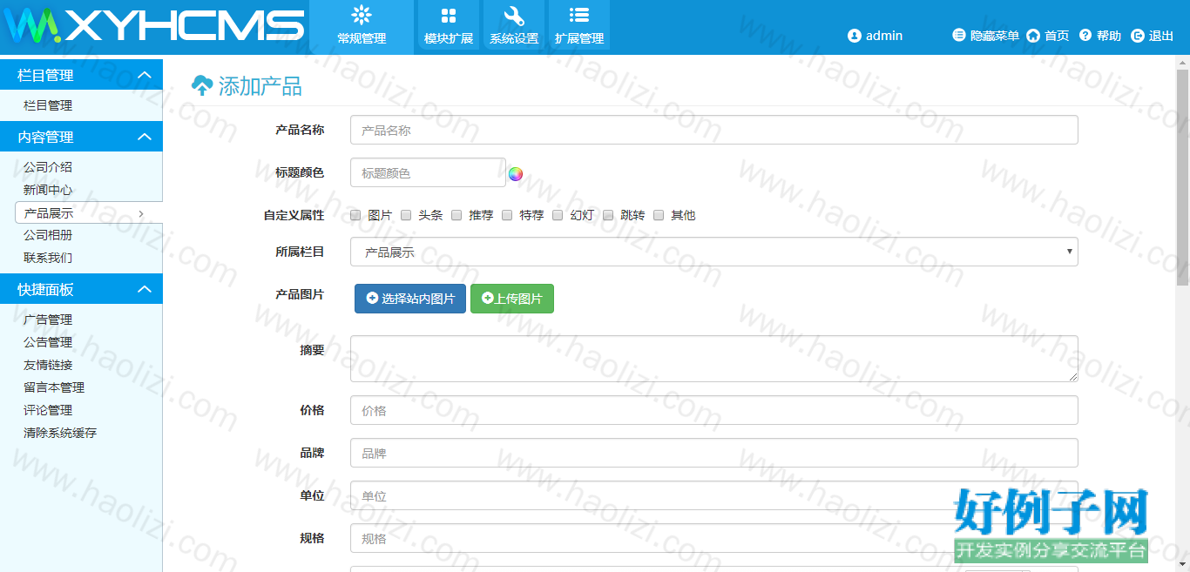Open 公司相册 in sidebar
The image size is (1190, 572).
click(x=48, y=235)
